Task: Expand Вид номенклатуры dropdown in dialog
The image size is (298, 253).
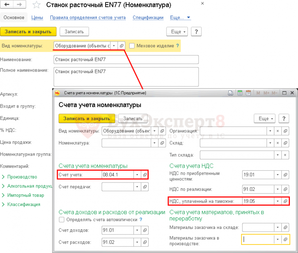Action: [x=154, y=131]
